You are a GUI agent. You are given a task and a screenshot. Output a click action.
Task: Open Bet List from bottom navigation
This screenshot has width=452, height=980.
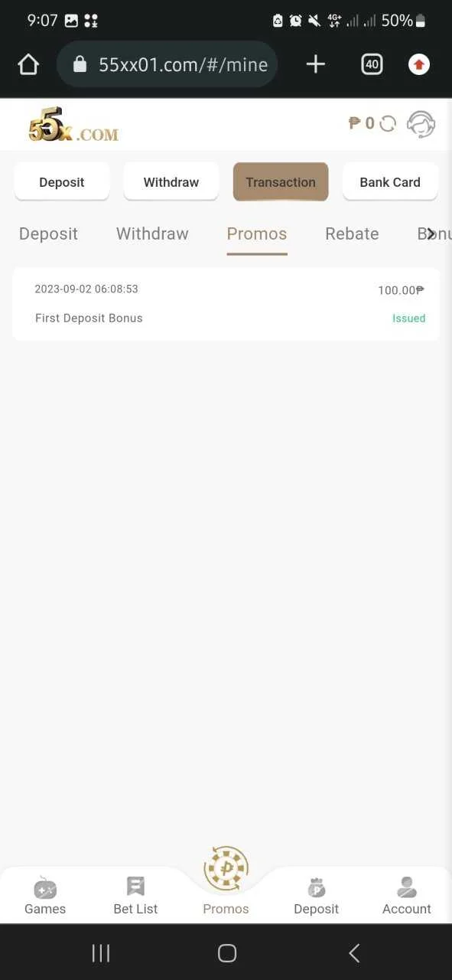coord(135,897)
